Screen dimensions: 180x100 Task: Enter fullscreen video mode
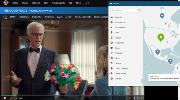point(140,98)
